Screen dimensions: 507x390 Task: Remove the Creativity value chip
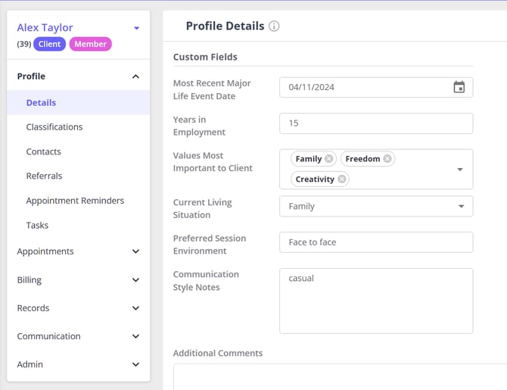click(x=341, y=179)
